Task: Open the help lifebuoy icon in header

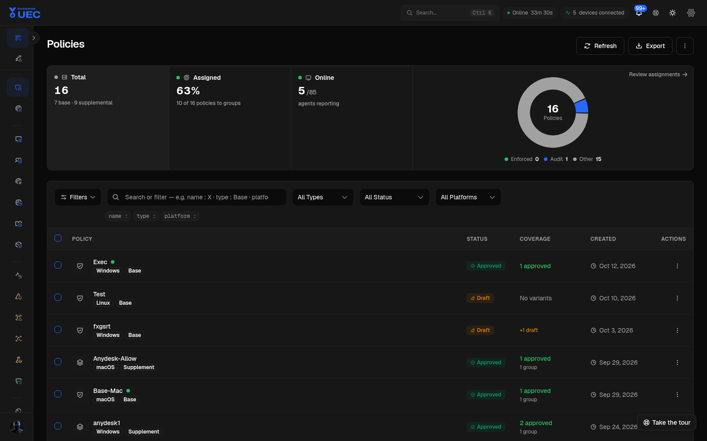Action: [656, 13]
